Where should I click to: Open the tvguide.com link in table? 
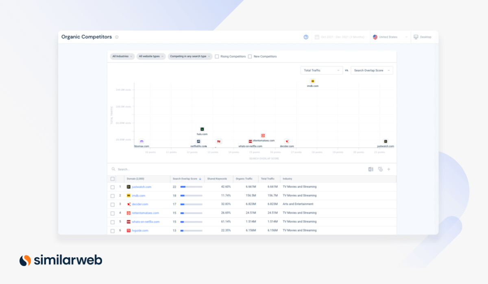click(x=140, y=230)
